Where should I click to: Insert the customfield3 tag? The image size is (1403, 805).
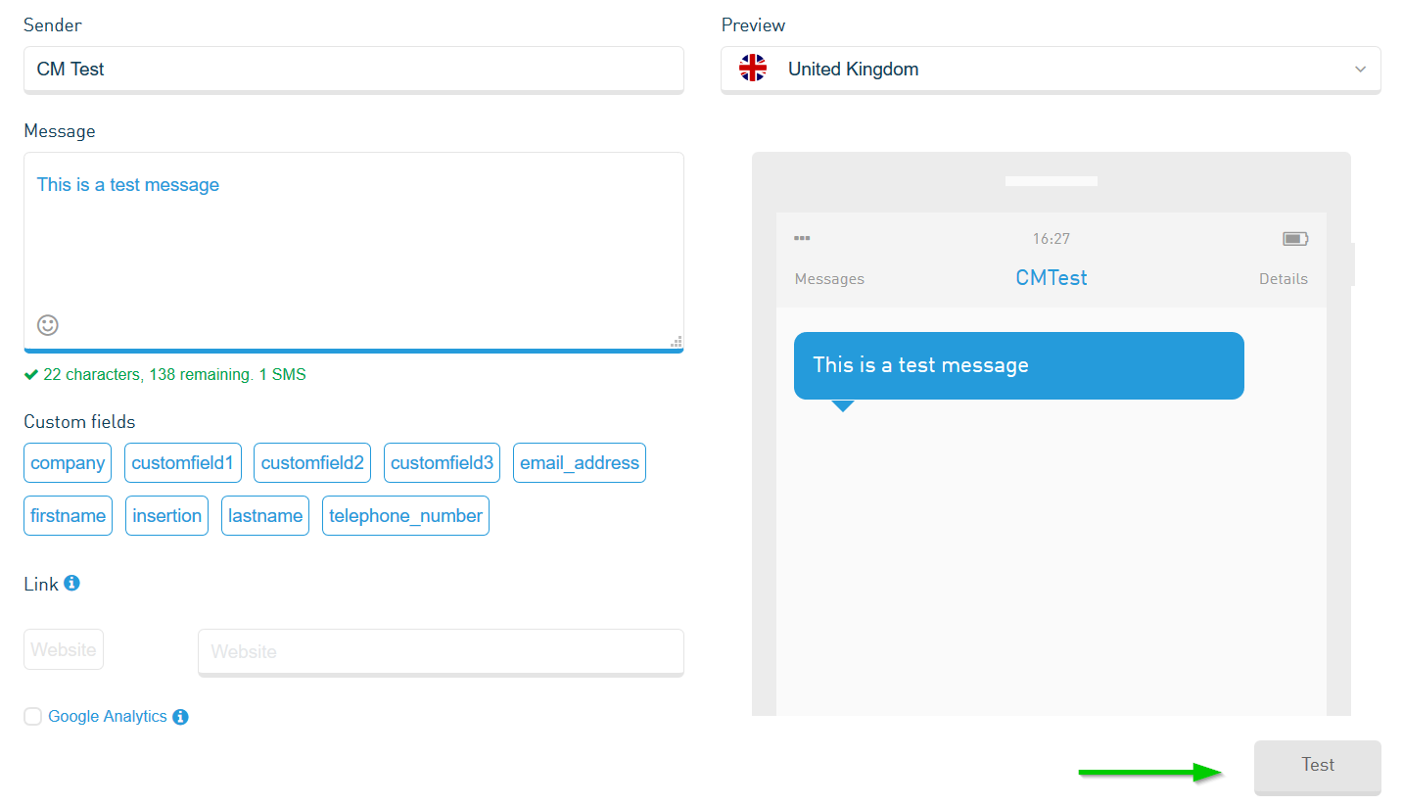coord(443,463)
